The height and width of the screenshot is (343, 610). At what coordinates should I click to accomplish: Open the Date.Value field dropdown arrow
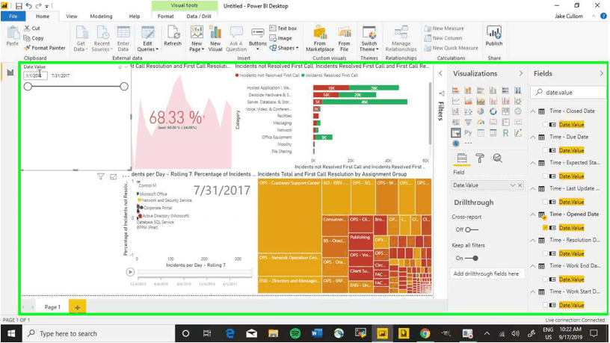coord(512,185)
